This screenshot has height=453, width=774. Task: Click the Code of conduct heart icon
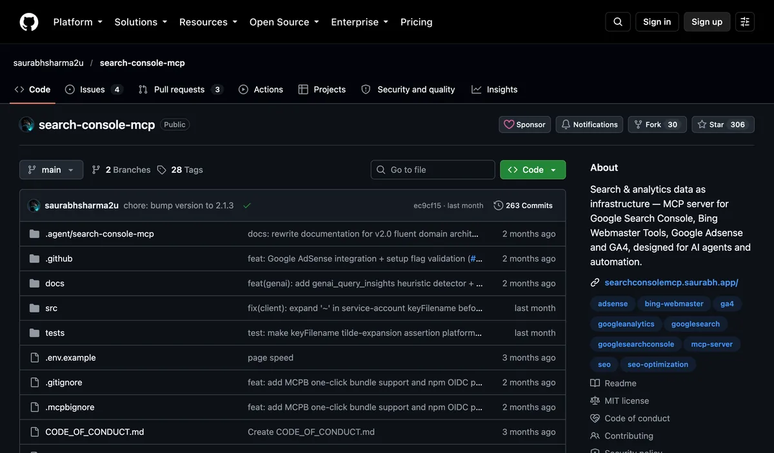595,418
